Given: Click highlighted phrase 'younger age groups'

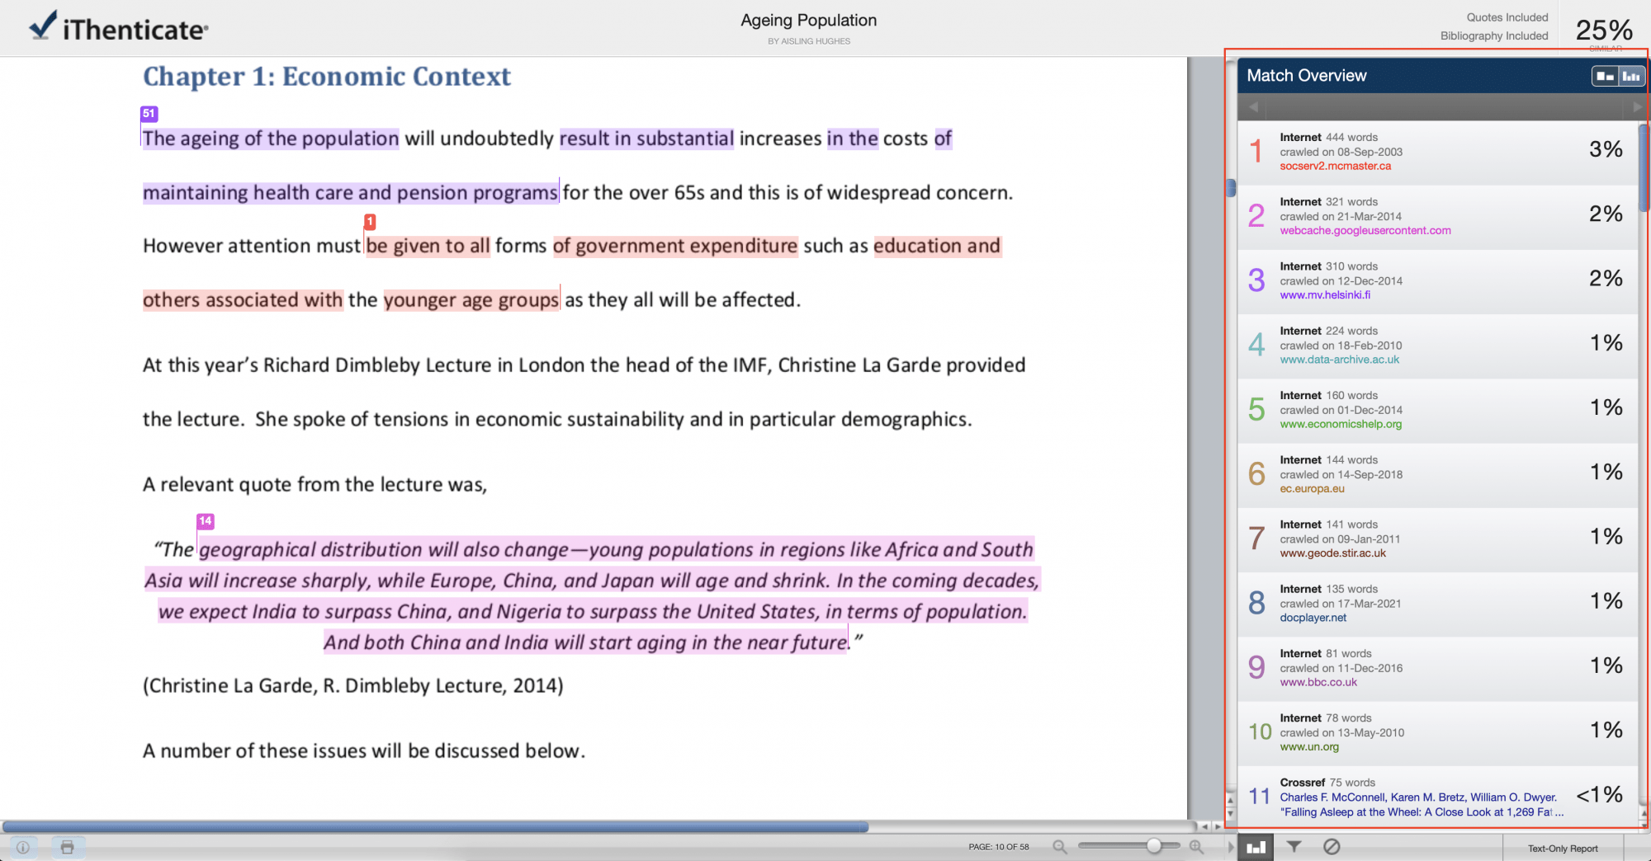Looking at the screenshot, I should click(471, 300).
